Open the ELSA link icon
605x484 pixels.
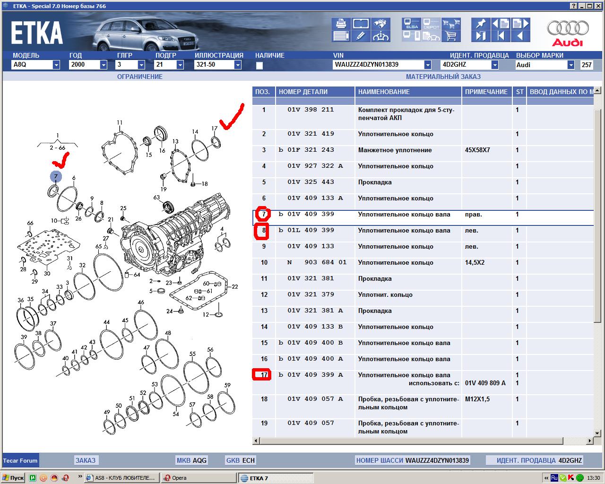click(x=412, y=24)
